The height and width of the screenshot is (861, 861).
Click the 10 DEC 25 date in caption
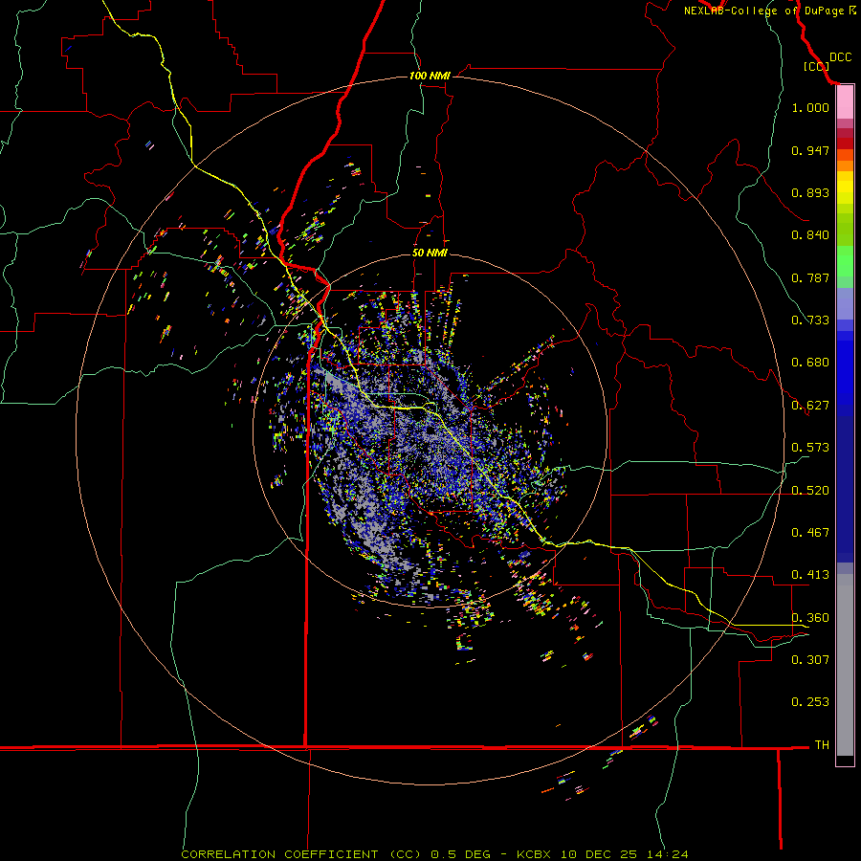point(599,854)
